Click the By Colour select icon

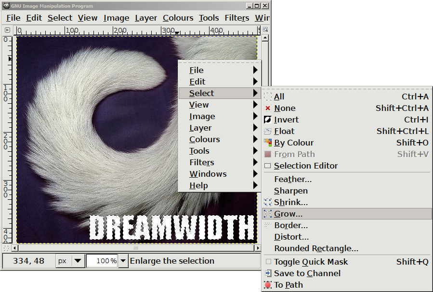coord(268,143)
